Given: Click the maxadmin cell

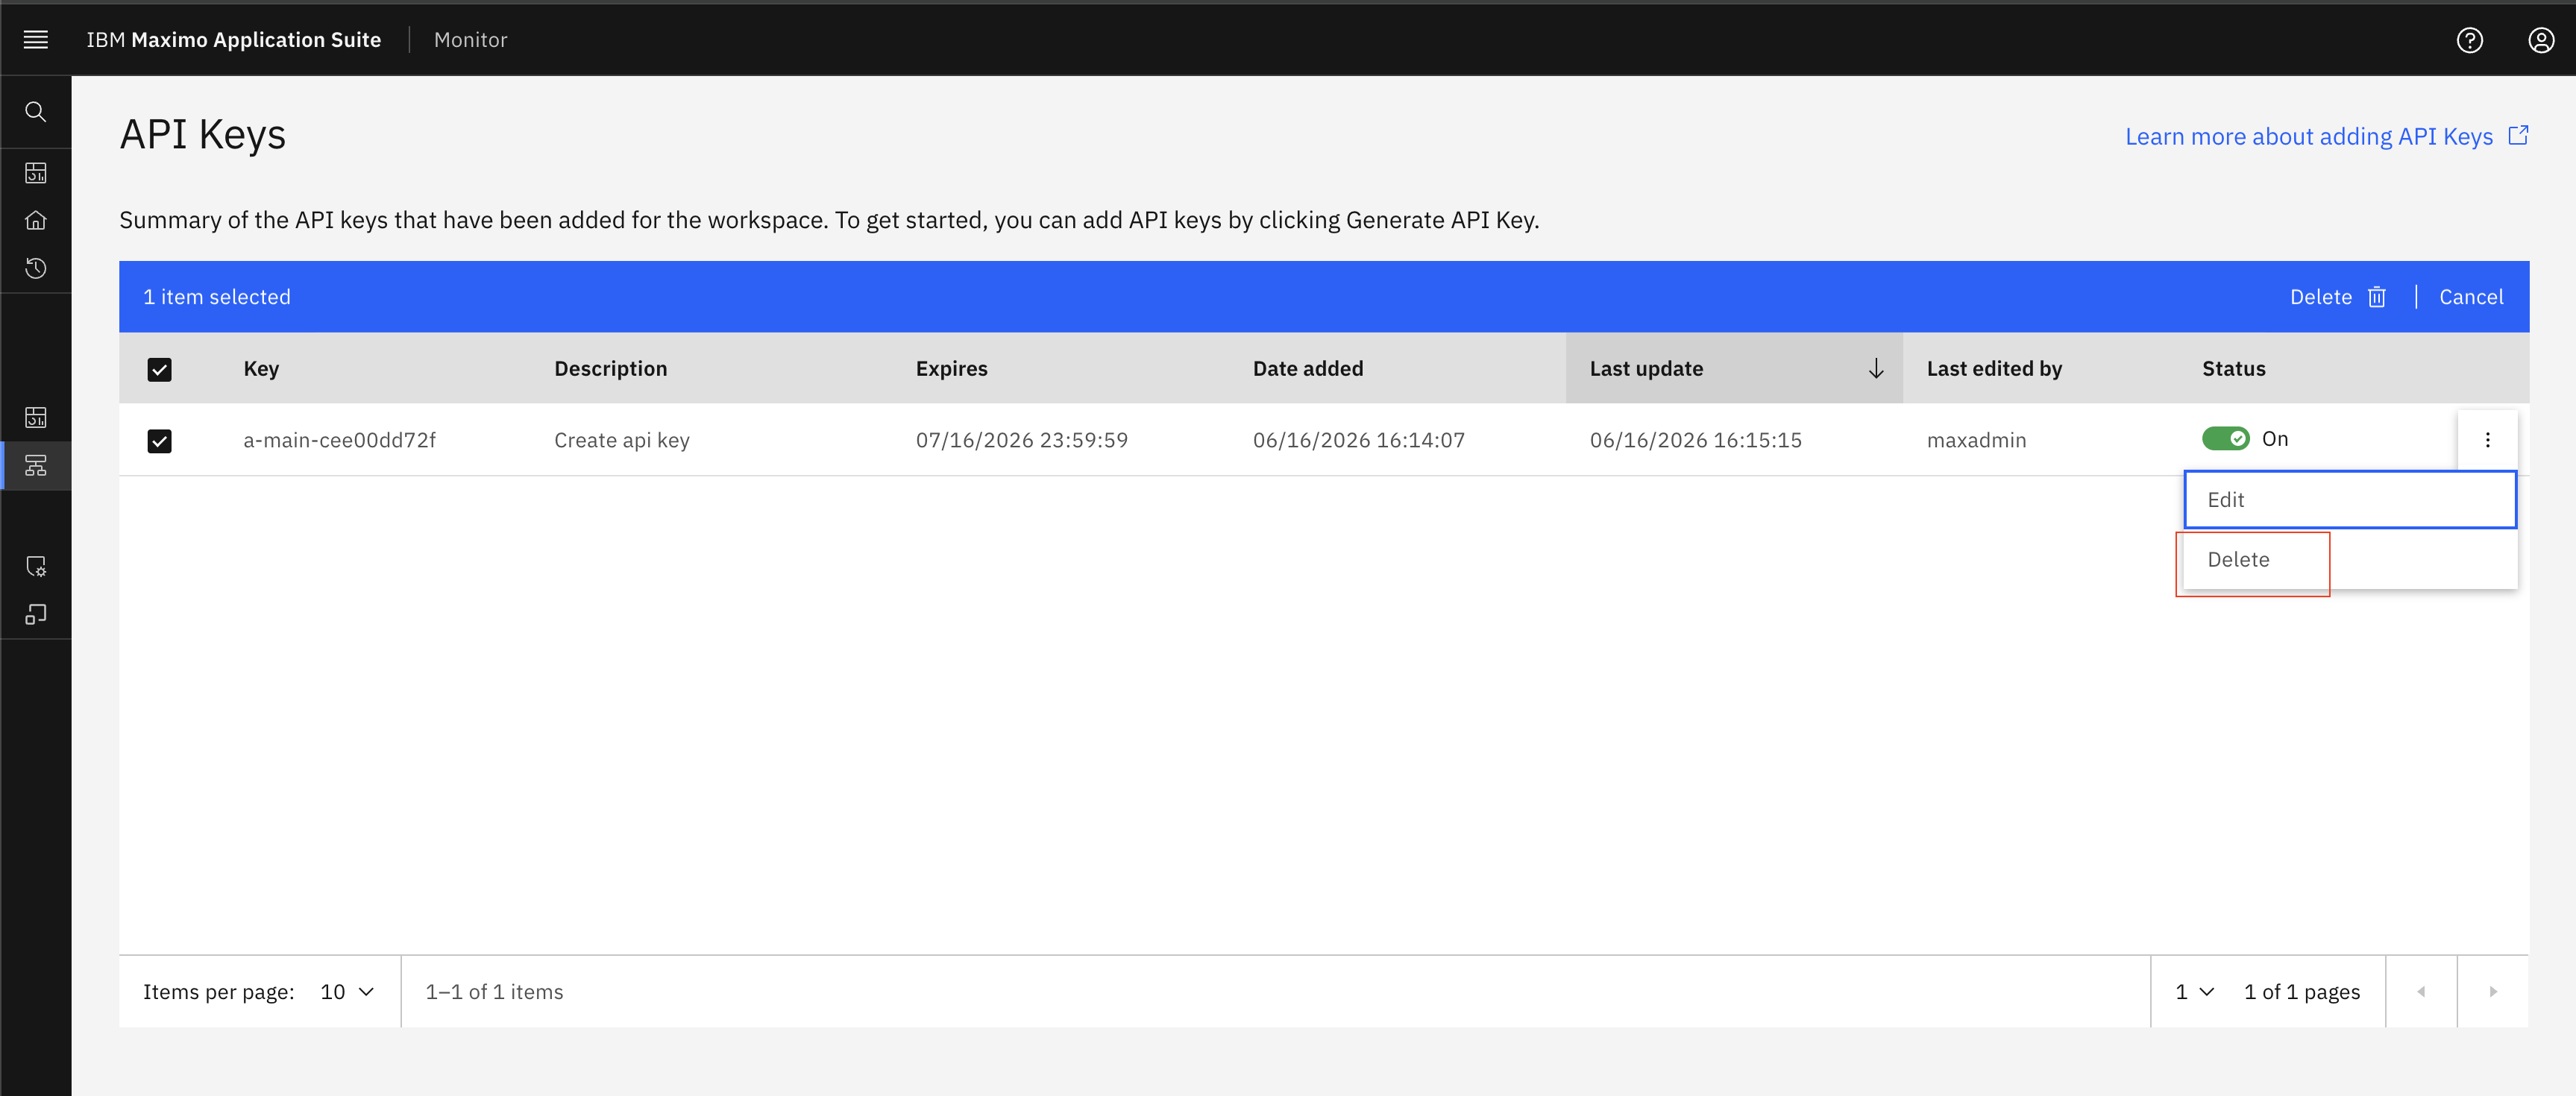Looking at the screenshot, I should coord(1976,441).
